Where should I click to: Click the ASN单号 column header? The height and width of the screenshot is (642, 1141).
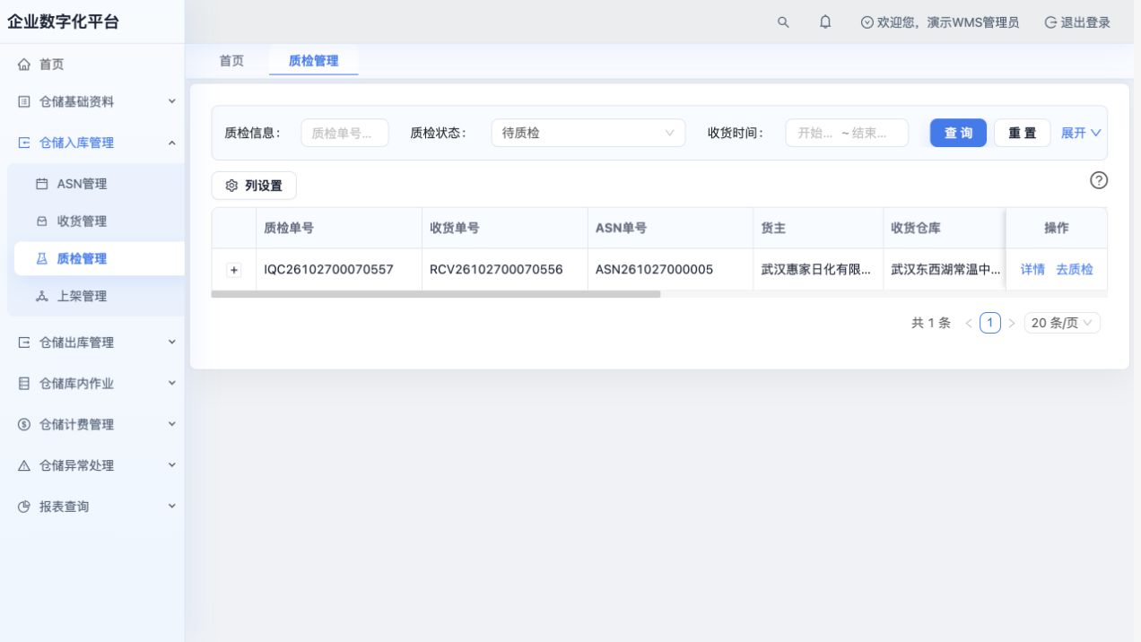pyautogui.click(x=670, y=228)
